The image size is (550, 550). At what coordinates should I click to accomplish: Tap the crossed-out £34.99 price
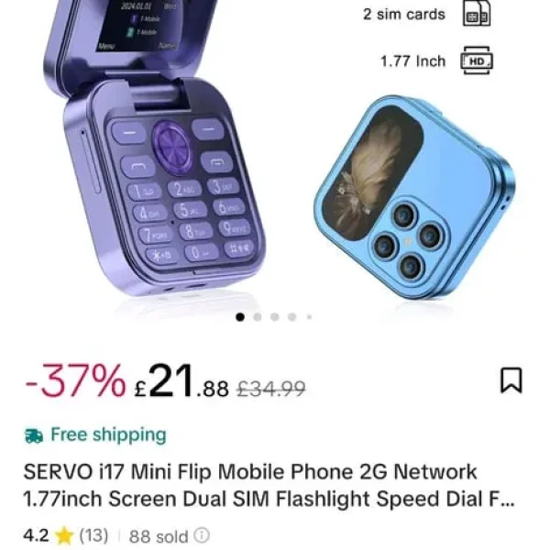pos(271,389)
